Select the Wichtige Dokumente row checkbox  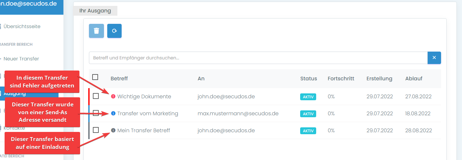[96, 96]
